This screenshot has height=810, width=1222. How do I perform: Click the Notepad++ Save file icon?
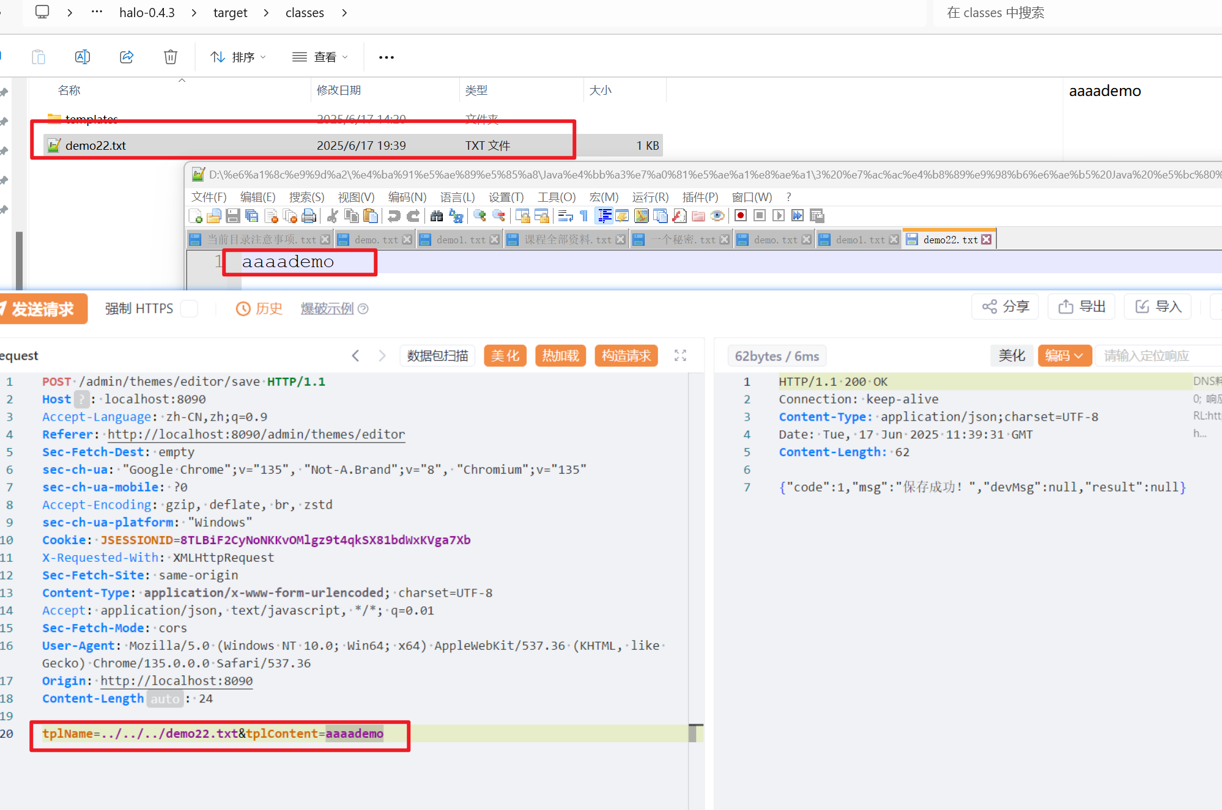tap(232, 216)
